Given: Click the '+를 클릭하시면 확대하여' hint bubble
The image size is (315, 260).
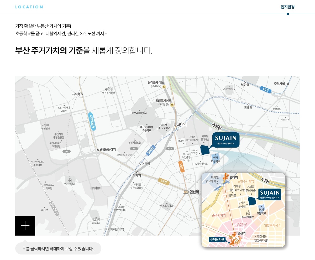Looking at the screenshot, I should click(58, 248).
